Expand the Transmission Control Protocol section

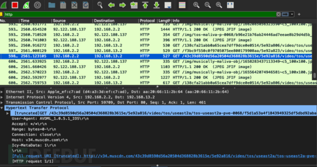2,102
